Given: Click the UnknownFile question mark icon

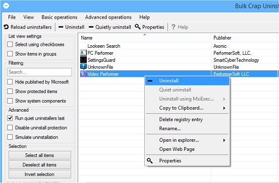Looking at the screenshot, I should click(83, 67).
